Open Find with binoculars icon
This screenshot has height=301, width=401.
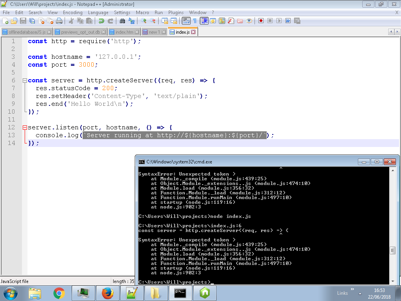pyautogui.click(x=122, y=21)
